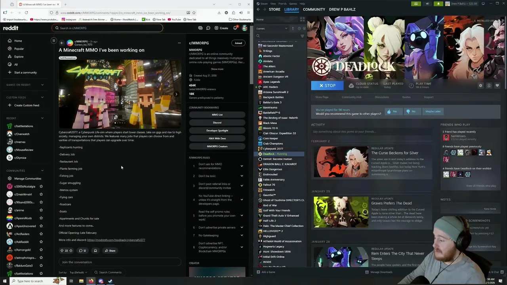Focus the Search in r/MMORPG field
The width and height of the screenshot is (507, 285).
pos(107,28)
